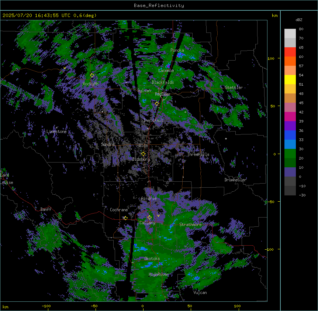Click the yellow diamond marker above Calgary label
The height and width of the screenshot is (311, 318).
pyautogui.click(x=149, y=218)
